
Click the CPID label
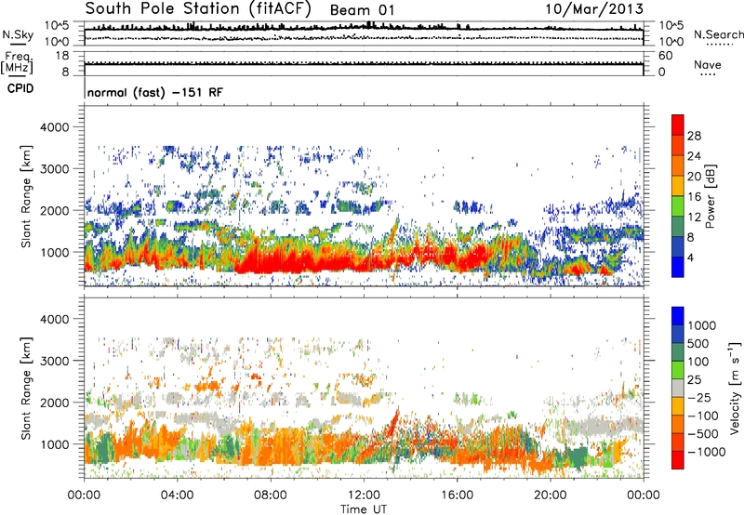point(20,88)
